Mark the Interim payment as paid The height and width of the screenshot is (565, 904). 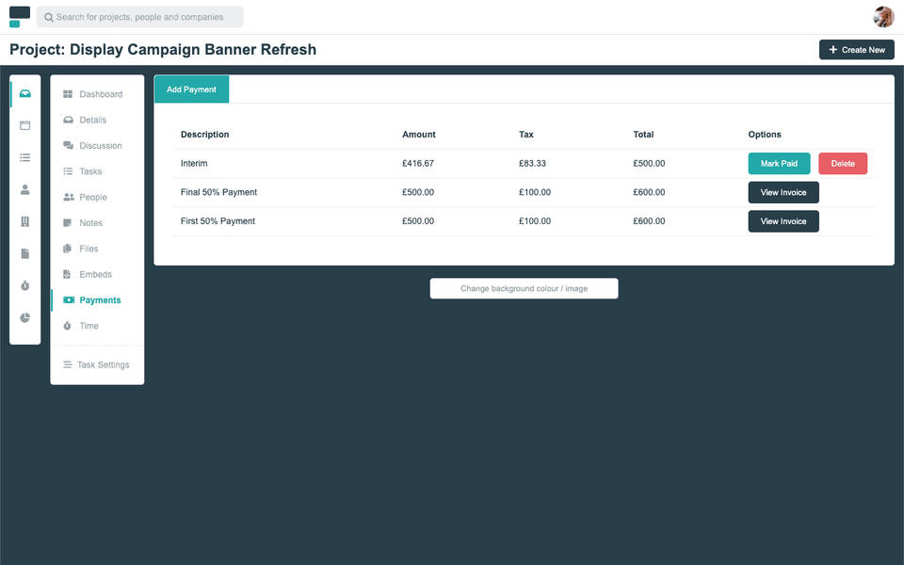point(779,164)
